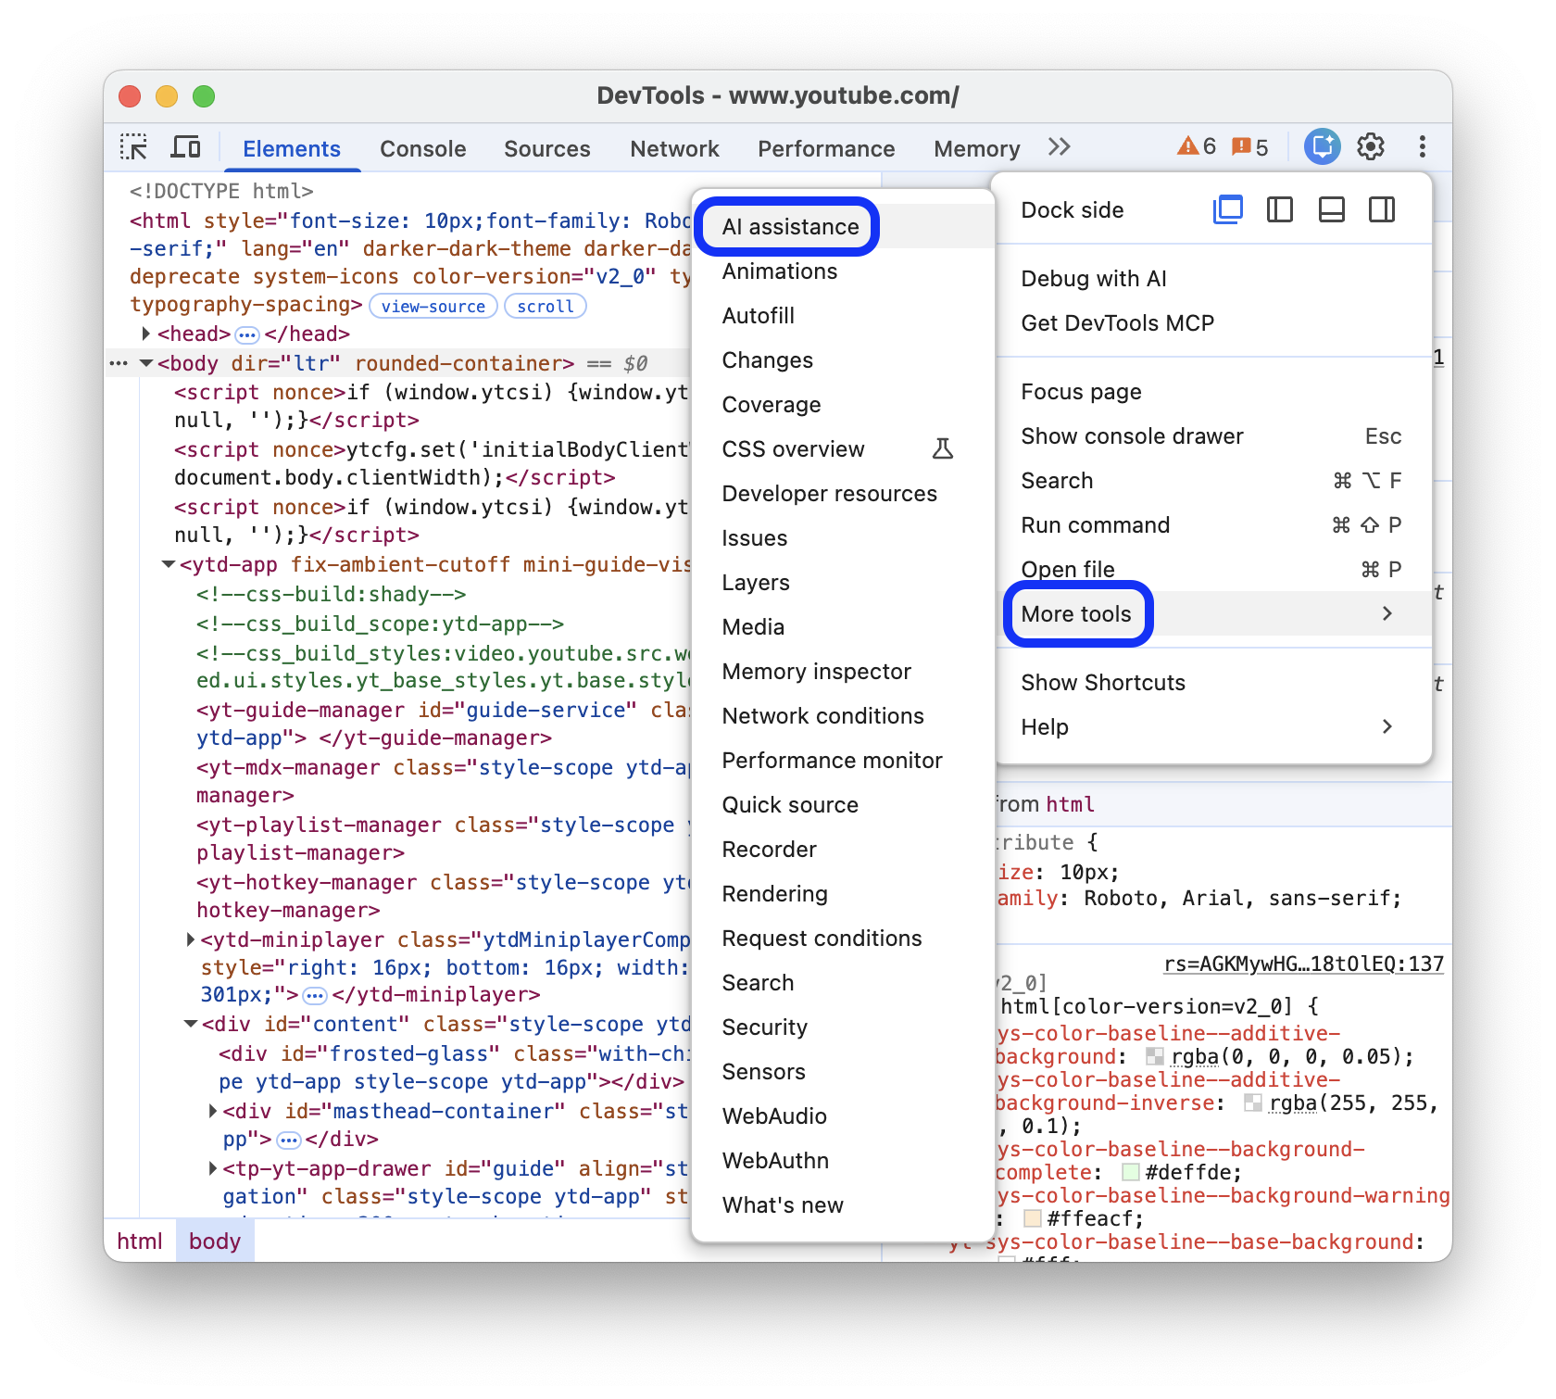
Task: Select the Help menu item
Action: (1211, 727)
